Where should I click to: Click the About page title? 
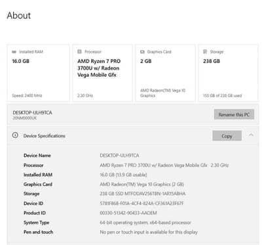coord(19,16)
